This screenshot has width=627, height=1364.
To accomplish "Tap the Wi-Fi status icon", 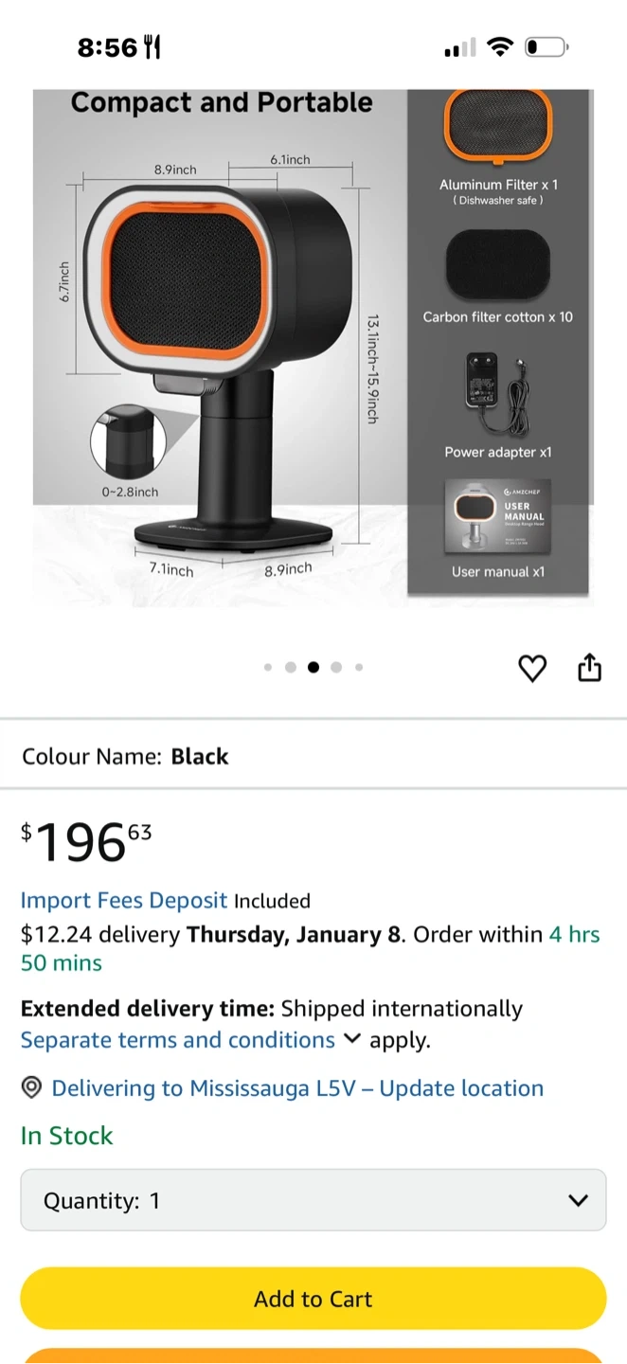I will tap(499, 46).
